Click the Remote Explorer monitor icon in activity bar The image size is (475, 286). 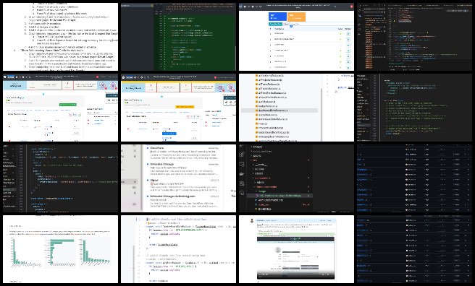tap(242, 164)
